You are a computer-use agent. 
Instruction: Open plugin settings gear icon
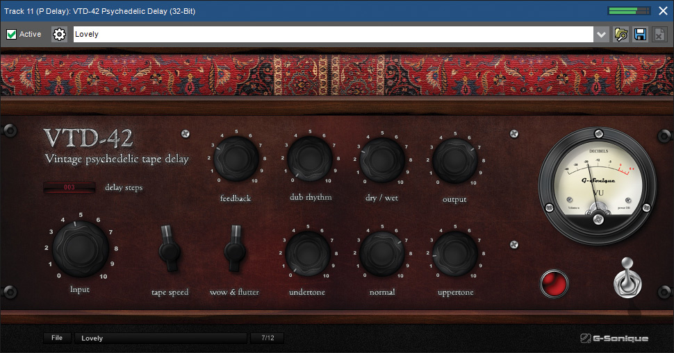59,34
